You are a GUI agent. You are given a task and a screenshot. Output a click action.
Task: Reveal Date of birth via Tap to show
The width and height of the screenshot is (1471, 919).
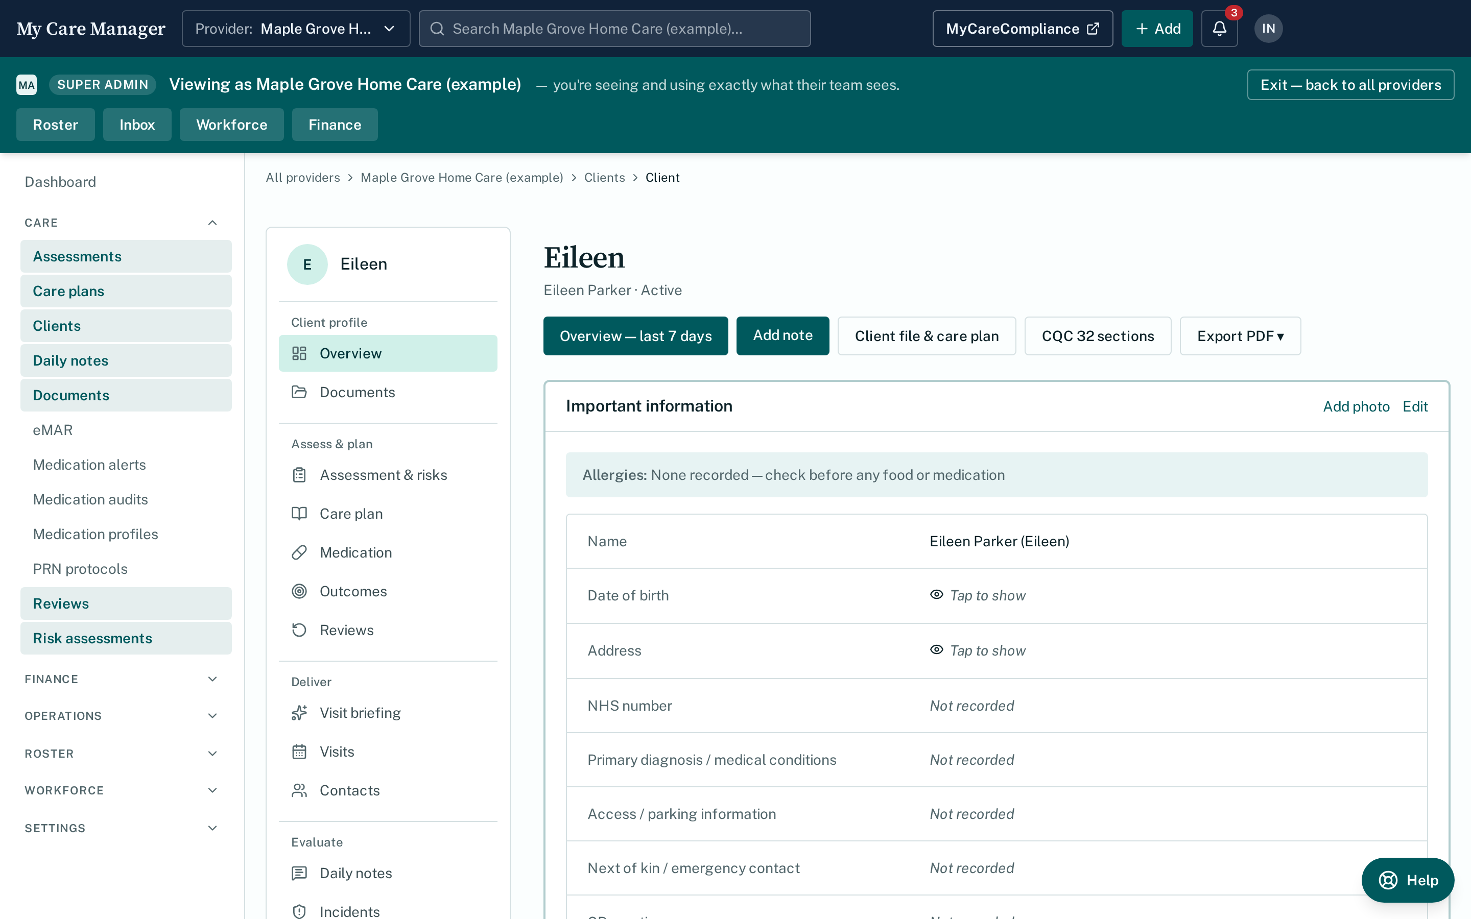pos(978,595)
